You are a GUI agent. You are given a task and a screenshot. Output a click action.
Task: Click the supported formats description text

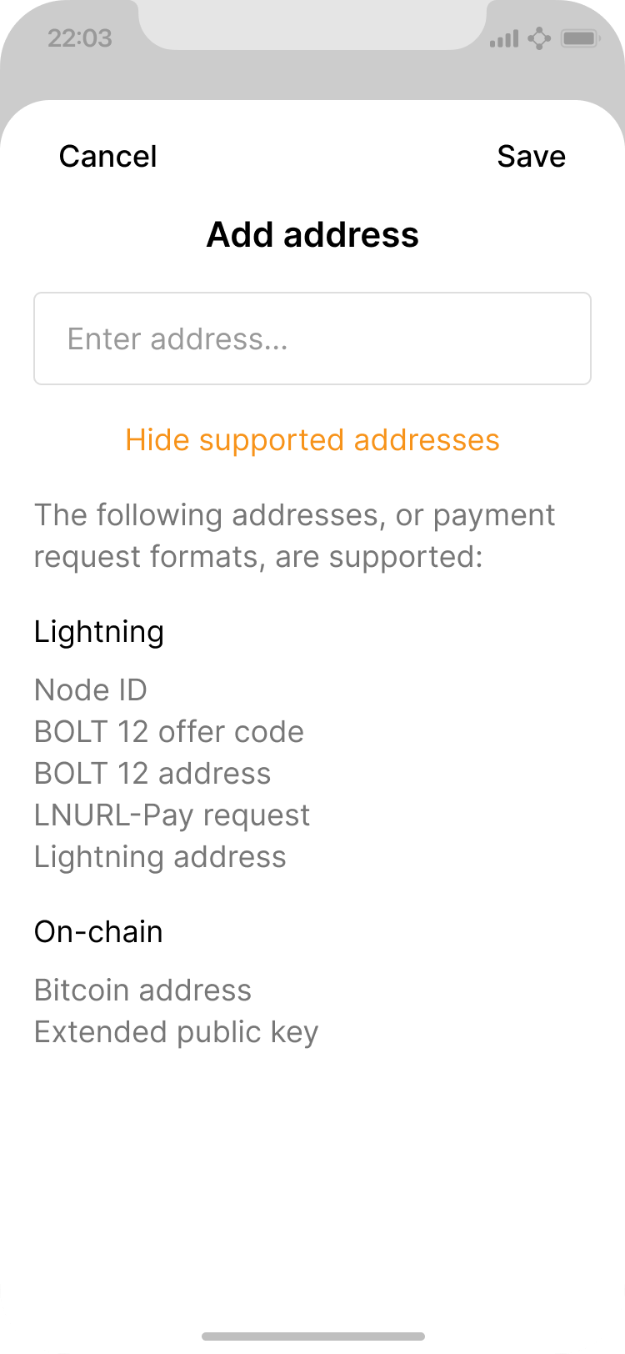pos(294,535)
